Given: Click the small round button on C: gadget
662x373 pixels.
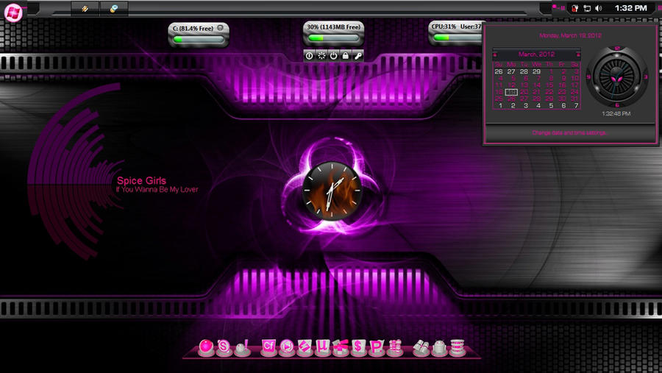Looking at the screenshot, I should pyautogui.click(x=220, y=28).
